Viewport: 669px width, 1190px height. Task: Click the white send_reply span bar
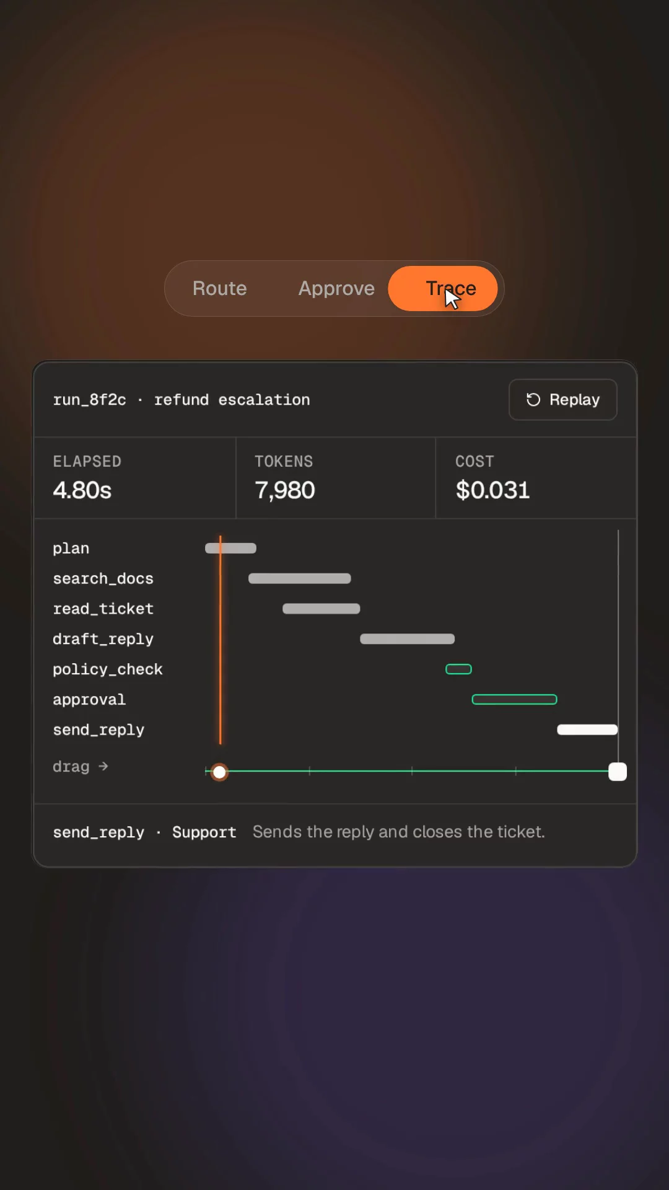(587, 729)
